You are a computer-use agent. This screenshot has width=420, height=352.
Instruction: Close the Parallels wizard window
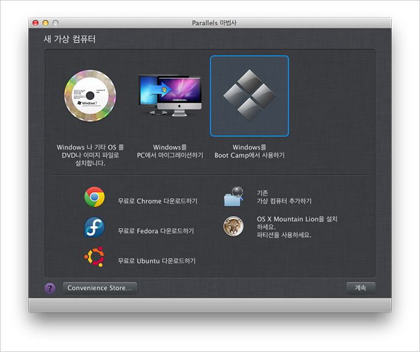tap(35, 23)
